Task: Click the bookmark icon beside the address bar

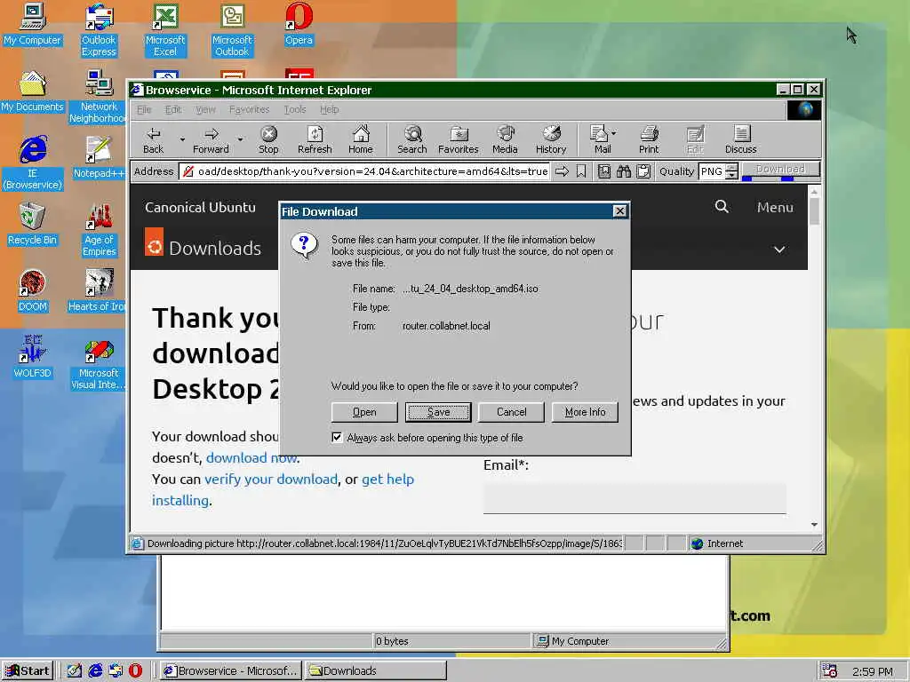Action: [x=581, y=171]
